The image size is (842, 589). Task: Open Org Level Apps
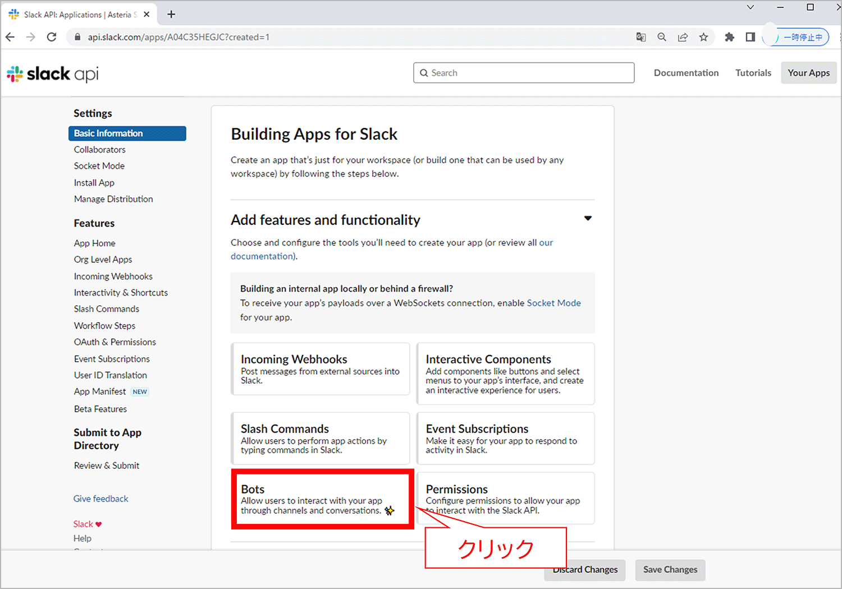pos(103,260)
